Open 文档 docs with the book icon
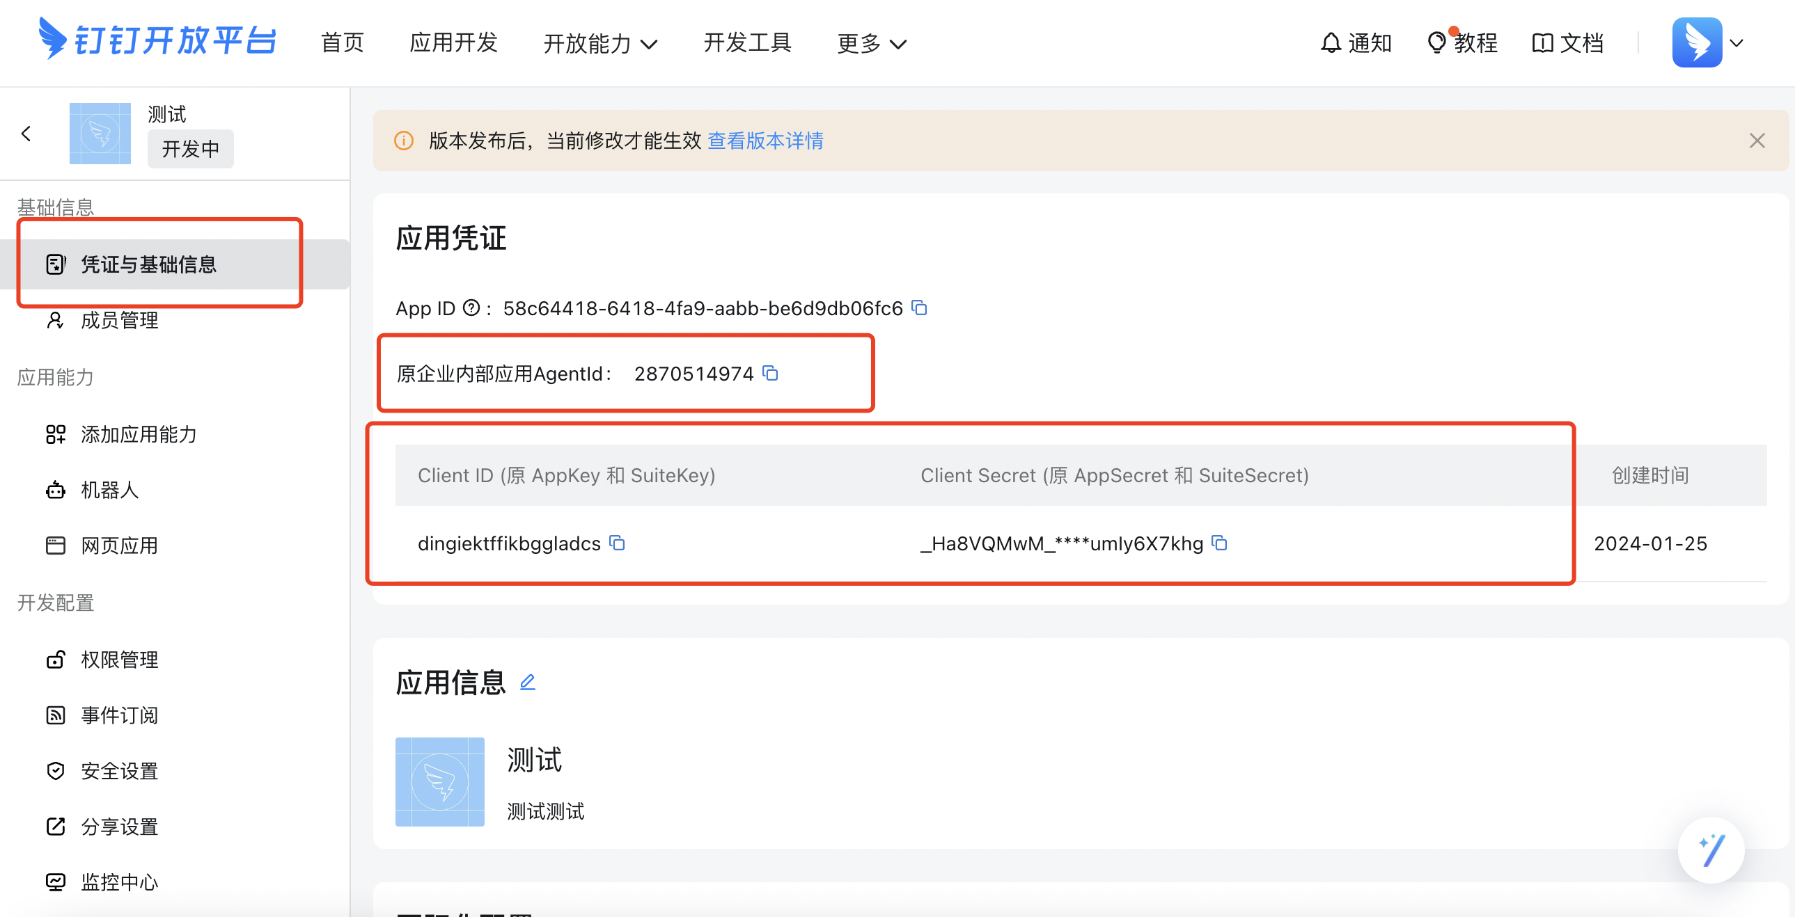Viewport: 1795px width, 917px height. point(1568,43)
